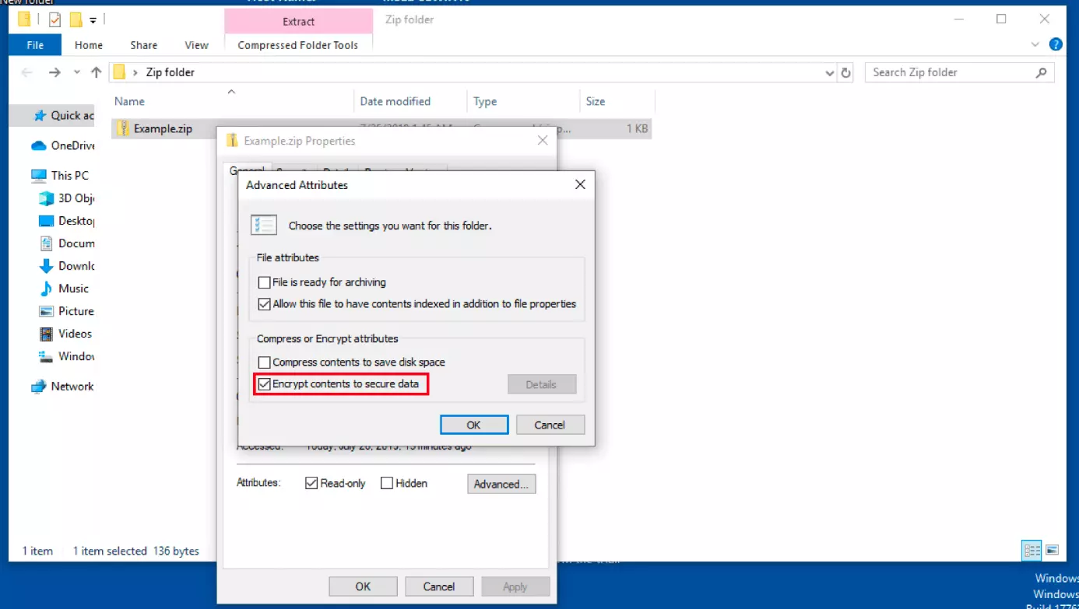Screen dimensions: 1079x609
Task: Click the Properties quick access toolbar icon
Action: 54,20
